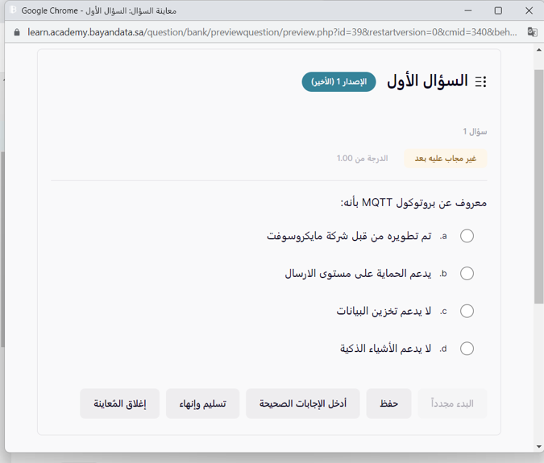Click the list icon beside السؤال الأول heading
Screen dimensions: 544x463
481,82
